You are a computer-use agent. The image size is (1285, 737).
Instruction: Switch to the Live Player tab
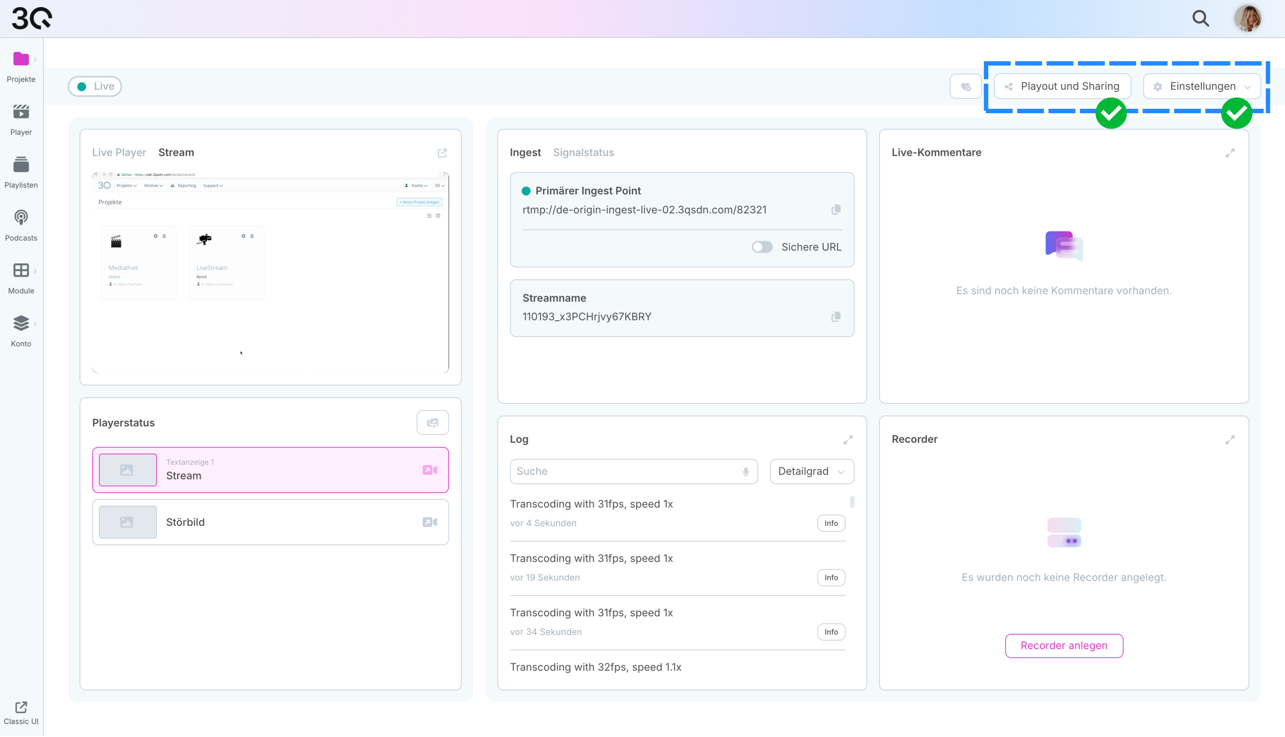pos(119,152)
